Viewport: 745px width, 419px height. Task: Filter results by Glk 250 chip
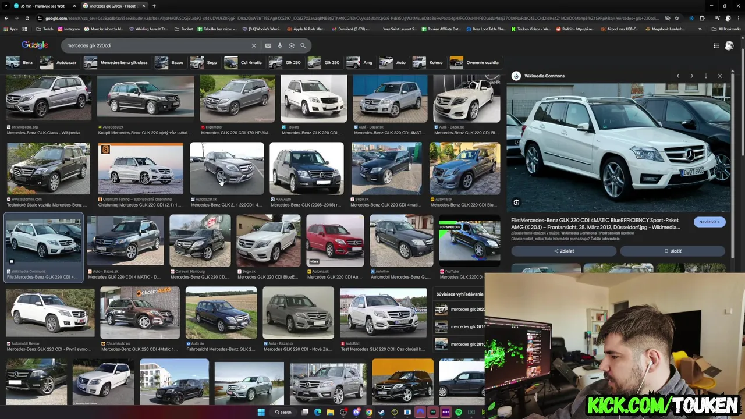coord(286,62)
